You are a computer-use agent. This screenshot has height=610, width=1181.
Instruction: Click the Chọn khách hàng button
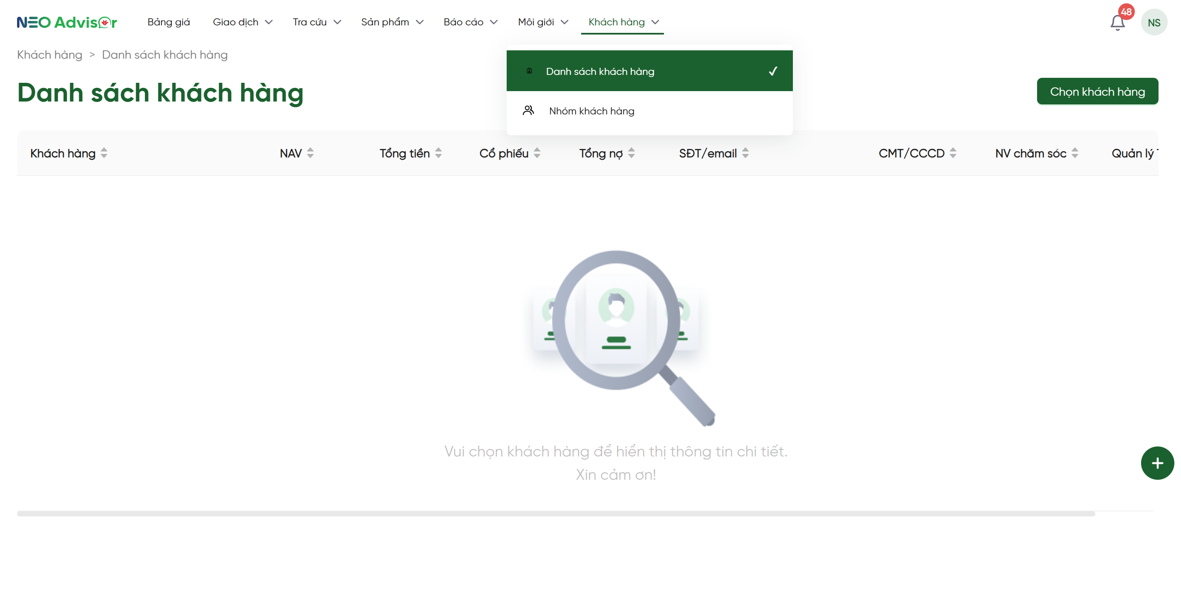[1097, 92]
